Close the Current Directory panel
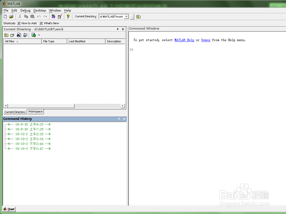This screenshot has height=214, width=286. coord(123,29)
